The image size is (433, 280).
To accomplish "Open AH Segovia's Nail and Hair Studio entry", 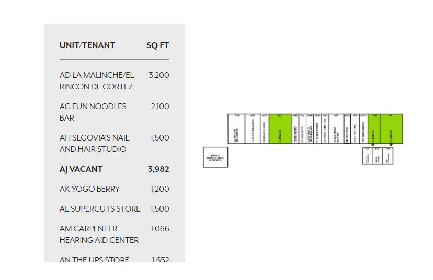I will (95, 143).
